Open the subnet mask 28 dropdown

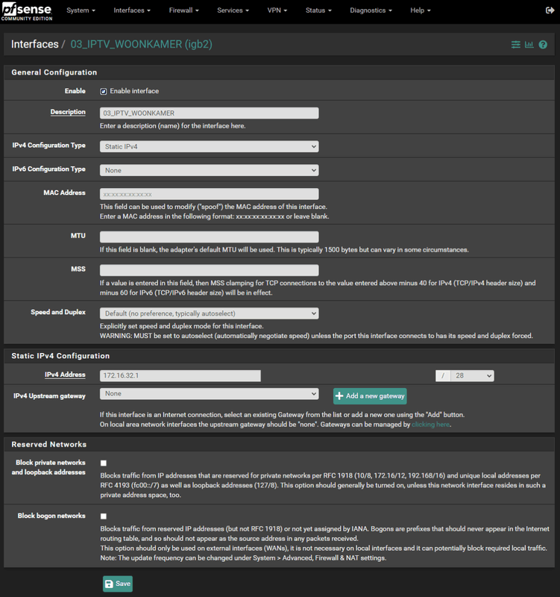(x=472, y=376)
